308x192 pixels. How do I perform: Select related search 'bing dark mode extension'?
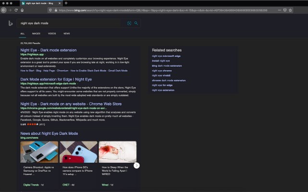point(167,66)
